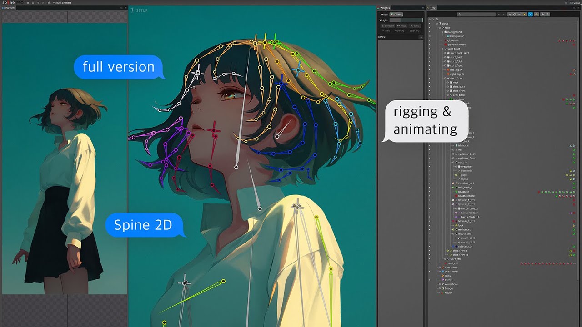This screenshot has height=327, width=582.
Task: Click the Direct mode button
Action: click(x=396, y=15)
